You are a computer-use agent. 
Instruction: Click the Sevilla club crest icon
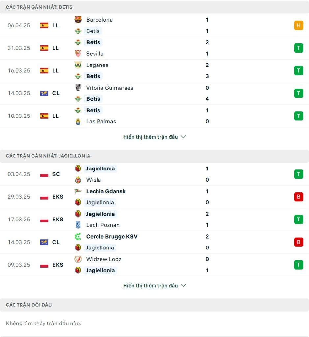click(78, 54)
